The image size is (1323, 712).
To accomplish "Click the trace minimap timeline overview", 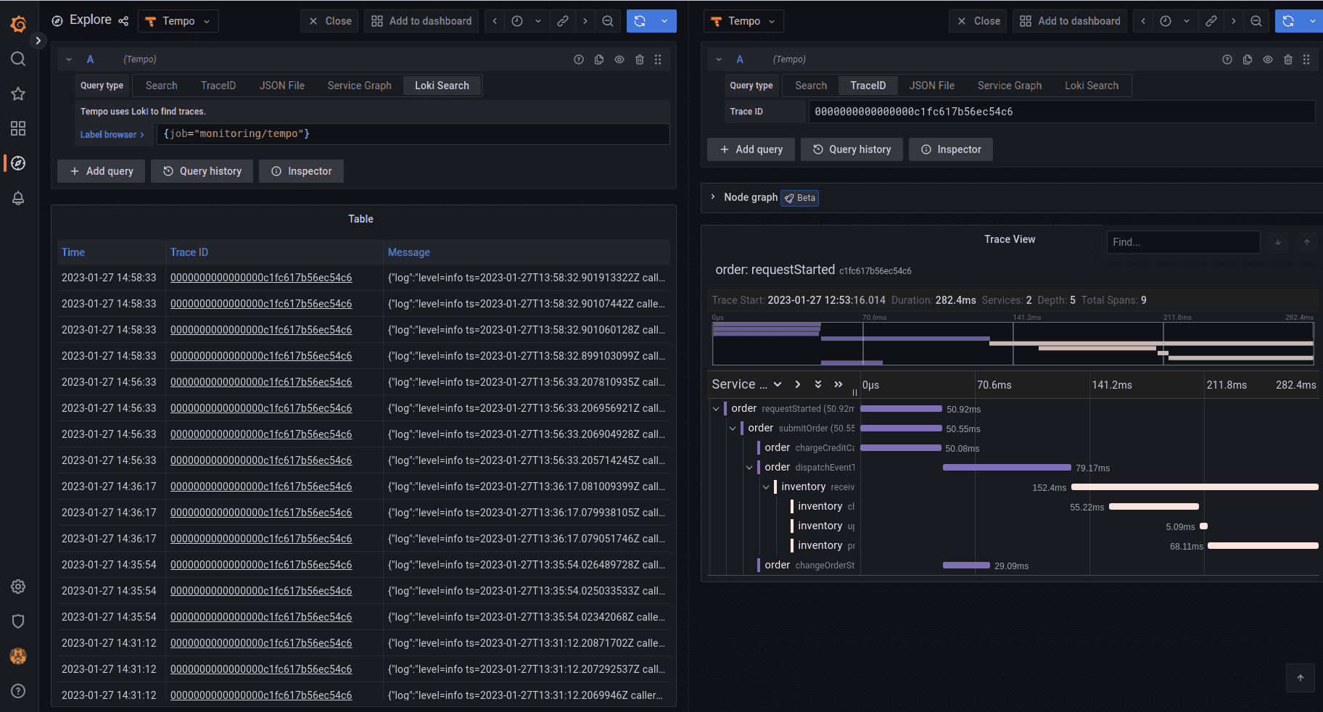I will click(1013, 343).
